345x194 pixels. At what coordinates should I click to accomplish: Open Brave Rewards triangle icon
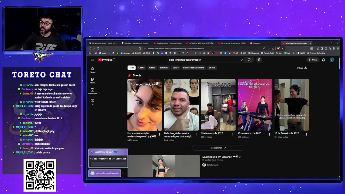click(282, 48)
